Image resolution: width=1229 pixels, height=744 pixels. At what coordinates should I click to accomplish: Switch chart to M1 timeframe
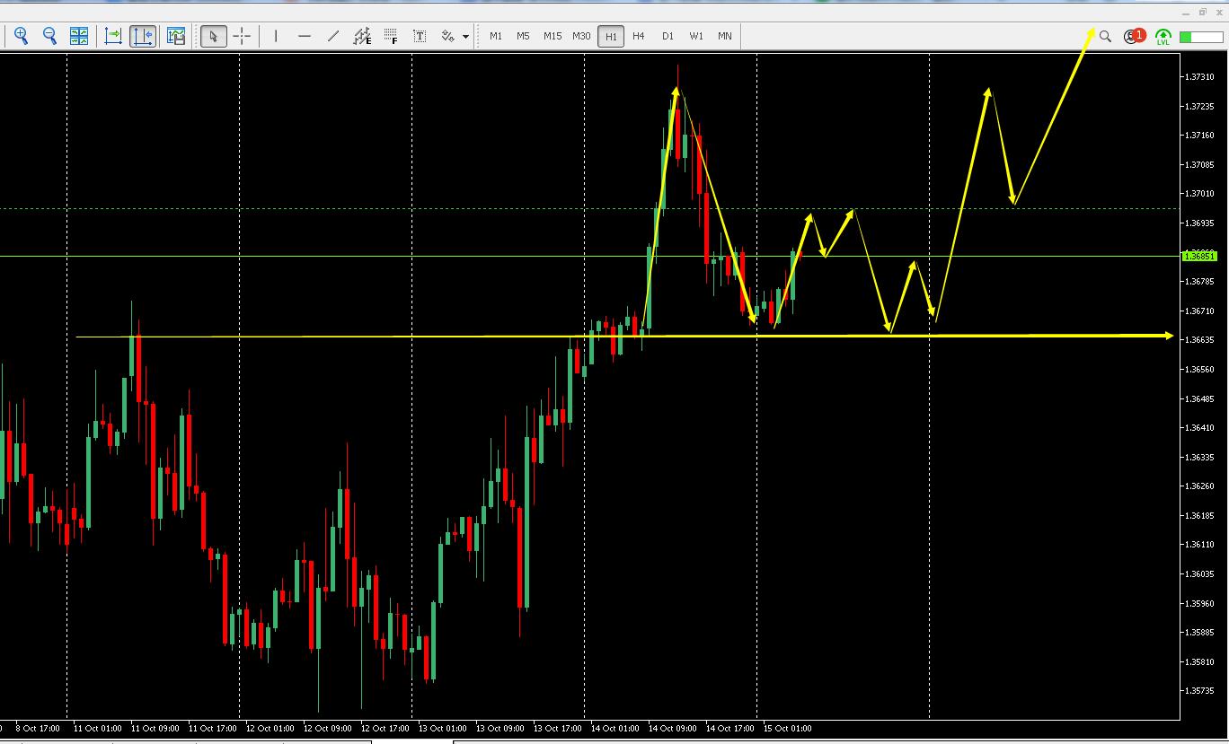[496, 36]
